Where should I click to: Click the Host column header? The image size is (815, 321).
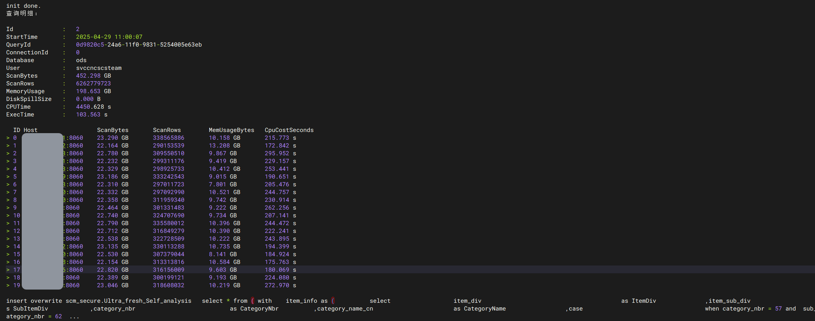(x=31, y=130)
